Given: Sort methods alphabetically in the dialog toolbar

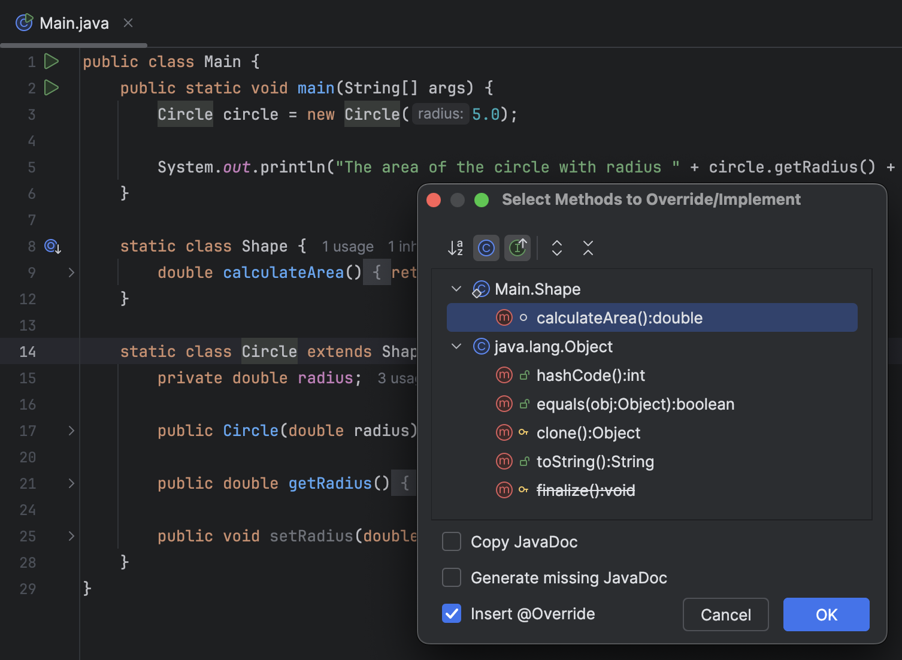Looking at the screenshot, I should 455,247.
